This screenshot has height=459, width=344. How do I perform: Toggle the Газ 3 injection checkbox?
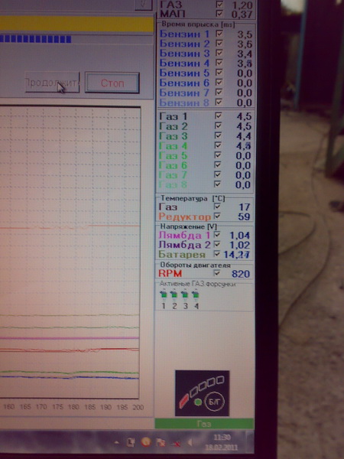[x=218, y=135]
